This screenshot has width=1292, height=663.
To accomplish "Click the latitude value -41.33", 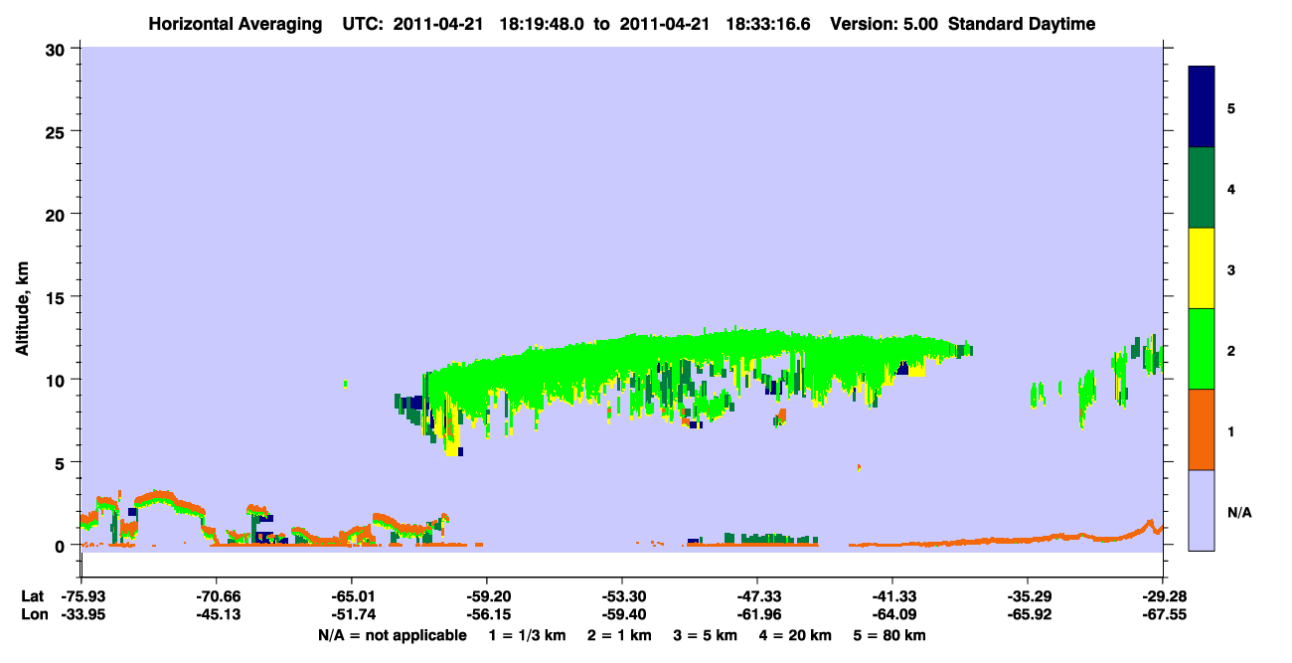I will (892, 596).
